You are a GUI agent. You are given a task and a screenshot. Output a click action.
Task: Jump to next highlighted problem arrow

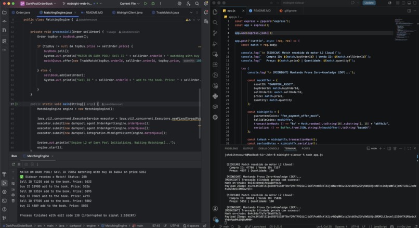point(199,20)
